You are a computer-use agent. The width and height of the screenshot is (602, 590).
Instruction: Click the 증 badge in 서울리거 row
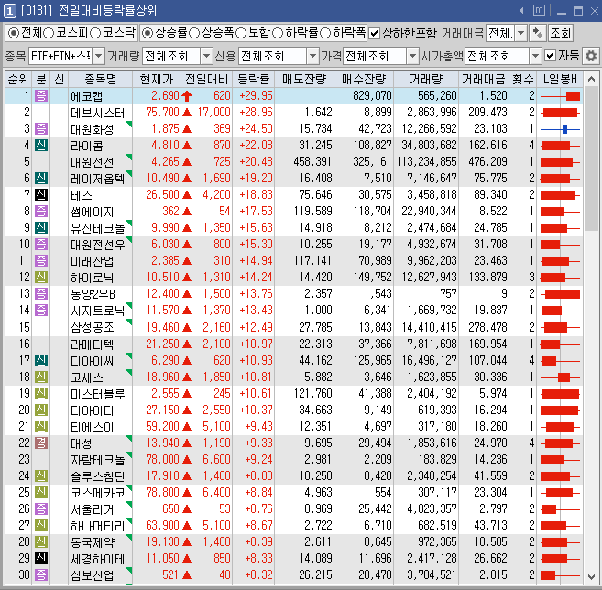41,508
